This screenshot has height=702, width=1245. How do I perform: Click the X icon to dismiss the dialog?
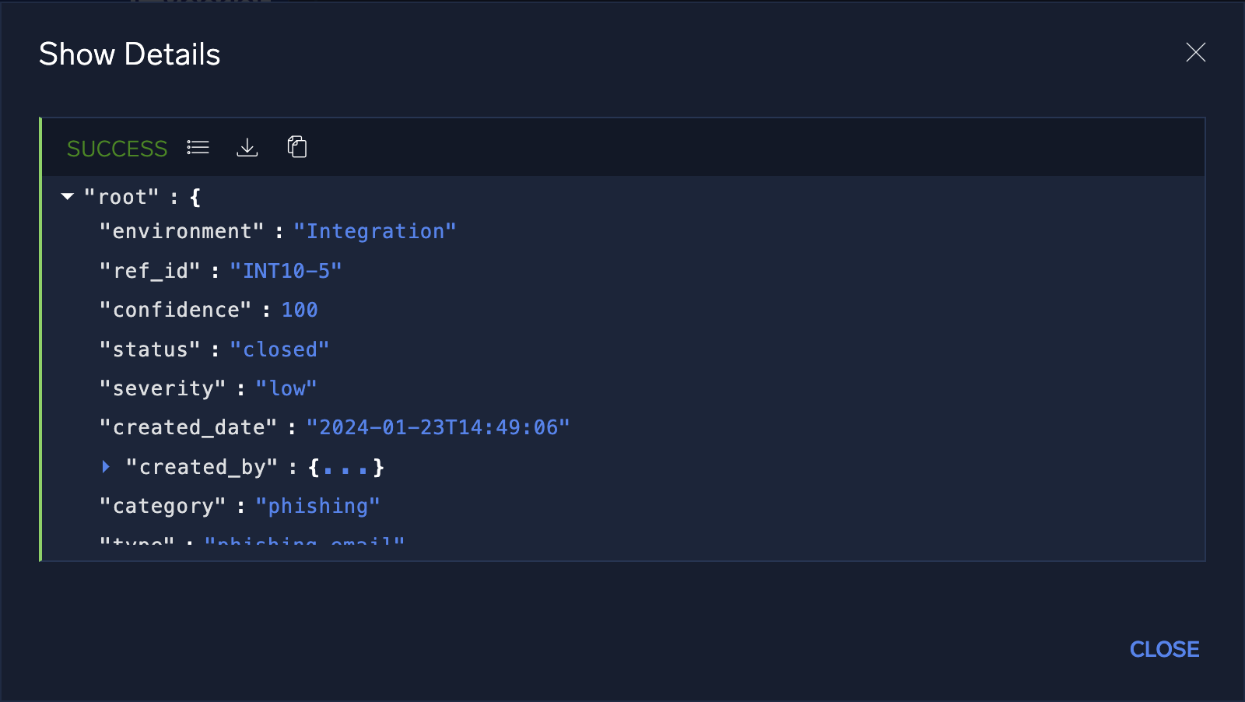[1195, 53]
